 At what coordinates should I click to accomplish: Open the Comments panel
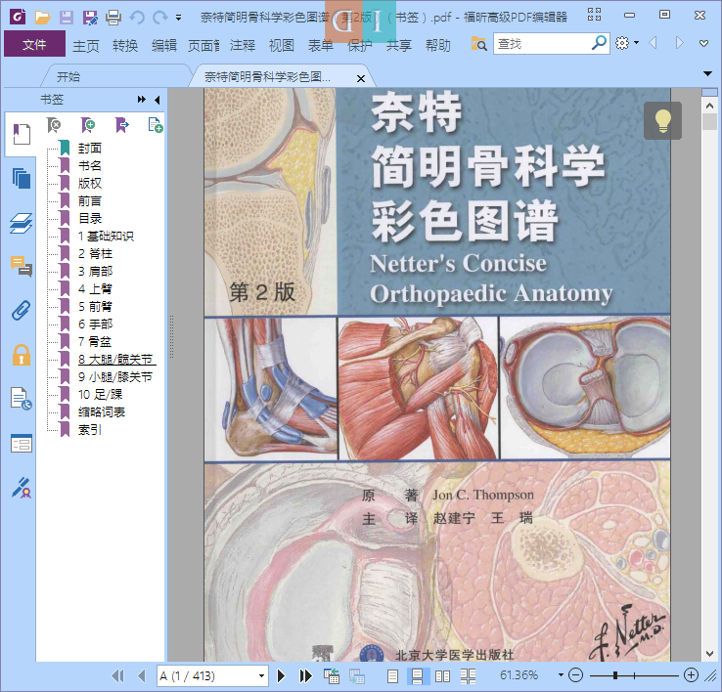(22, 266)
